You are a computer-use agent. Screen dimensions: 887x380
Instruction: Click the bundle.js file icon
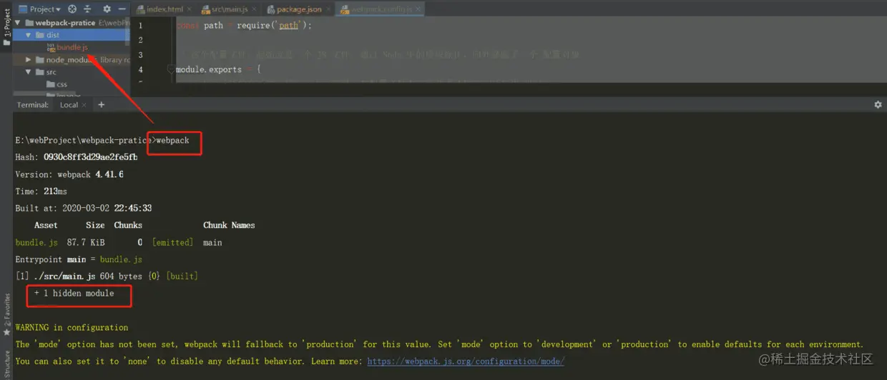pos(51,47)
